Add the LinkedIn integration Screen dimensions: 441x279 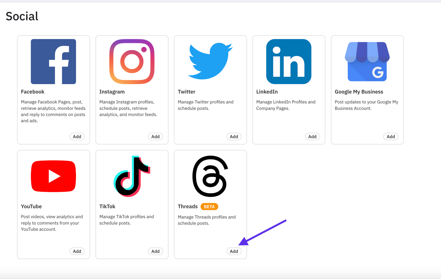[x=312, y=136]
